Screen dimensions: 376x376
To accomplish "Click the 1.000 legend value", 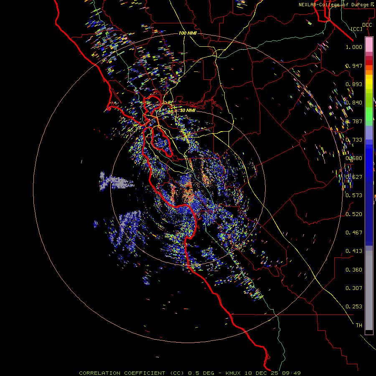I will (x=354, y=47).
